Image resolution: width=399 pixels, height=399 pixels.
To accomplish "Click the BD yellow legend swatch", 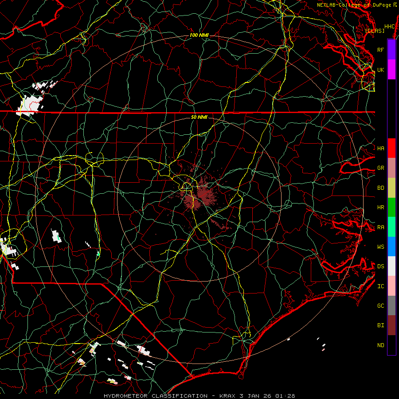I will (x=391, y=188).
